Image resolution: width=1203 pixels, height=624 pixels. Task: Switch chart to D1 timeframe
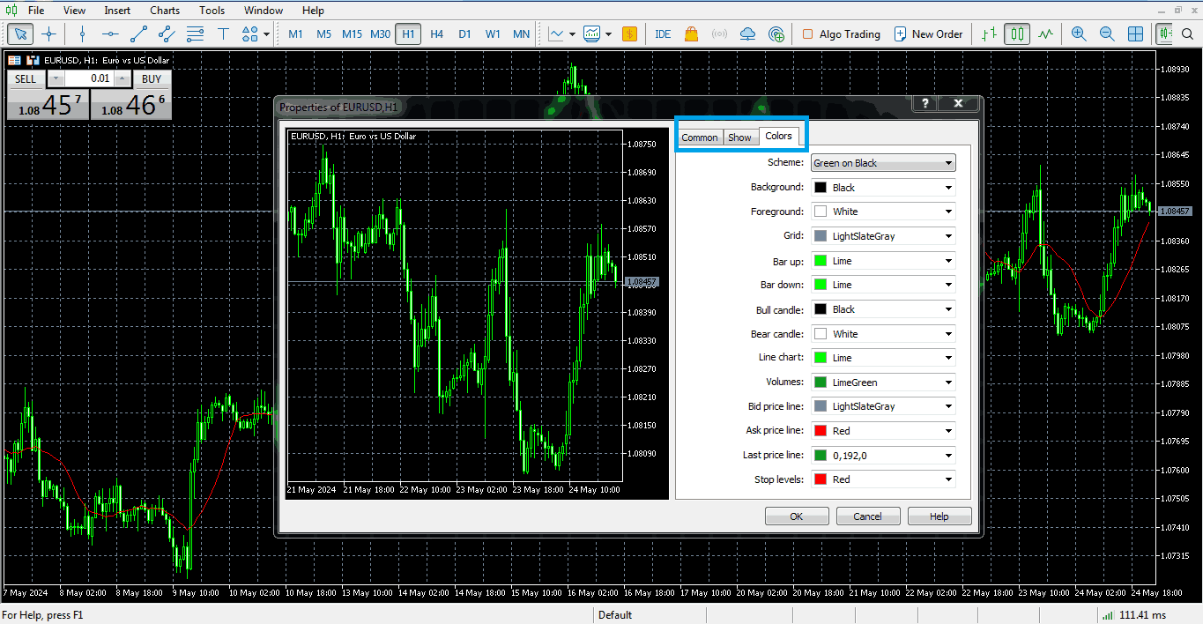coord(464,34)
